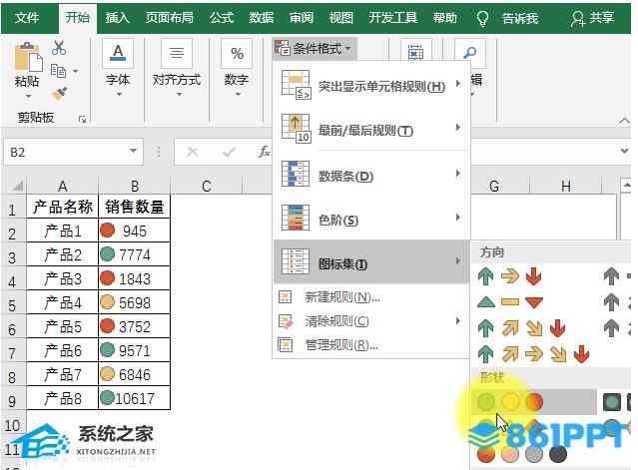
Task: Select three gray arrows icon set
Action: pyautogui.click(x=617, y=276)
